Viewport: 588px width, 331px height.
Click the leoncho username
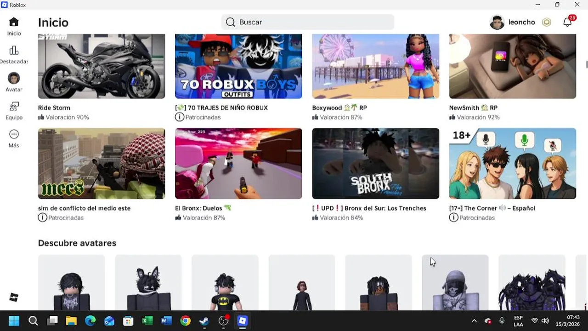click(x=521, y=22)
